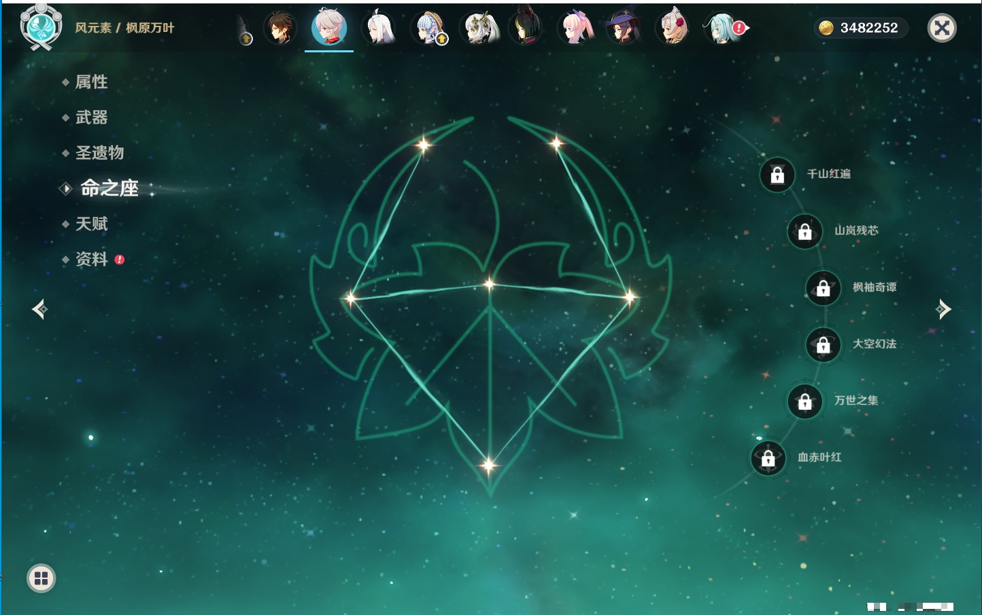Click the locked constellation node 枫袖奇谭
Image resolution: width=982 pixels, height=615 pixels.
824,287
